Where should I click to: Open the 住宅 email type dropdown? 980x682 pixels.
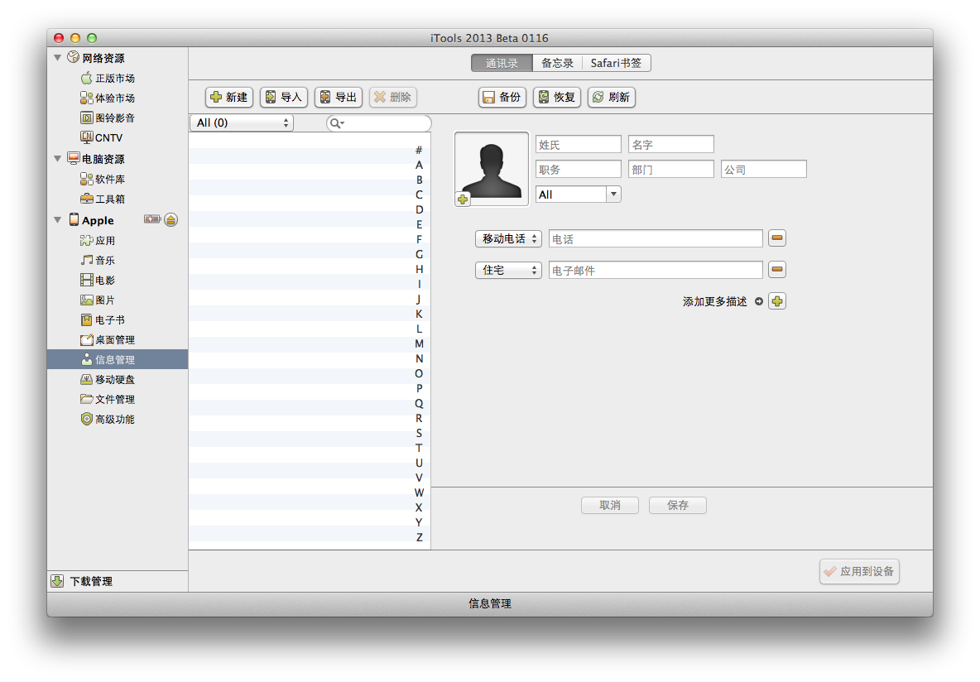(508, 270)
